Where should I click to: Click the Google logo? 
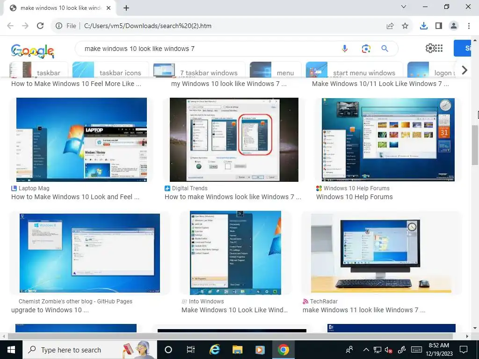pyautogui.click(x=33, y=50)
